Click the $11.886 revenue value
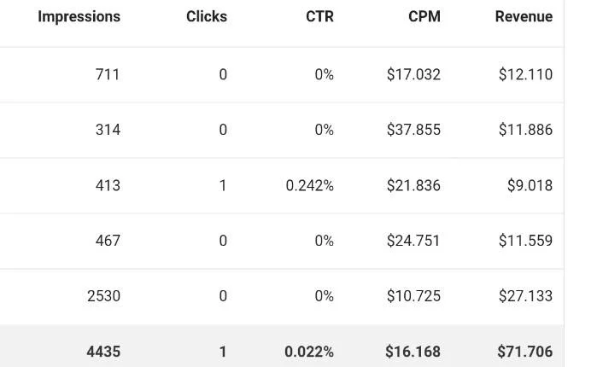Screen dimensions: 603x367 point(525,130)
